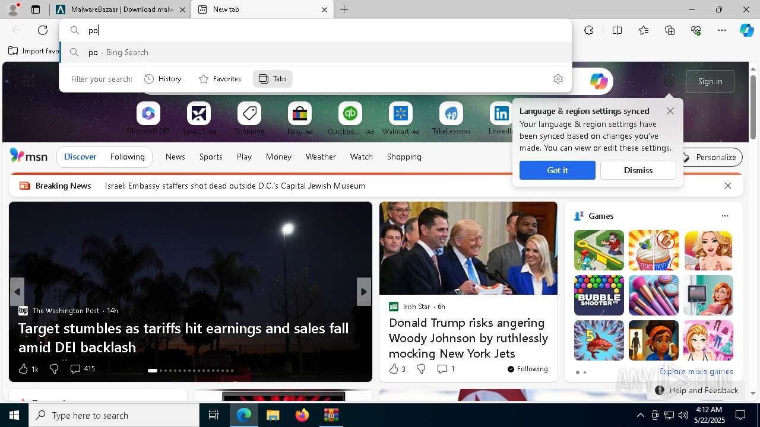The image size is (760, 427).
Task: Close the language settings popup
Action: (x=670, y=111)
